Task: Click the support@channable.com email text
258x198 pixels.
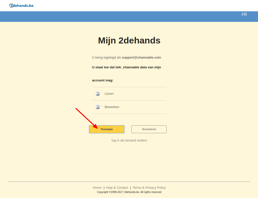Action: click(x=141, y=58)
